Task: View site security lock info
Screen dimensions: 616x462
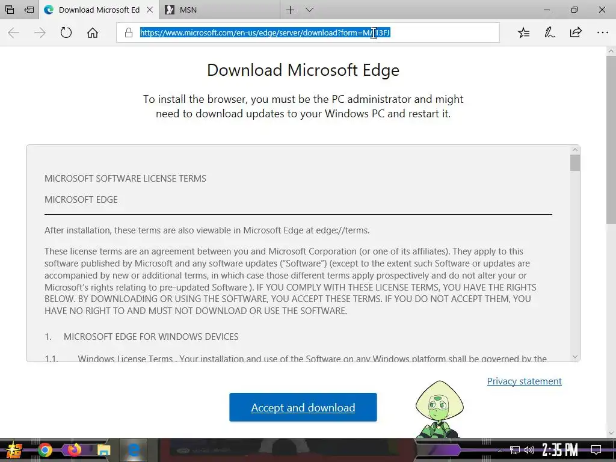Action: pyautogui.click(x=129, y=32)
